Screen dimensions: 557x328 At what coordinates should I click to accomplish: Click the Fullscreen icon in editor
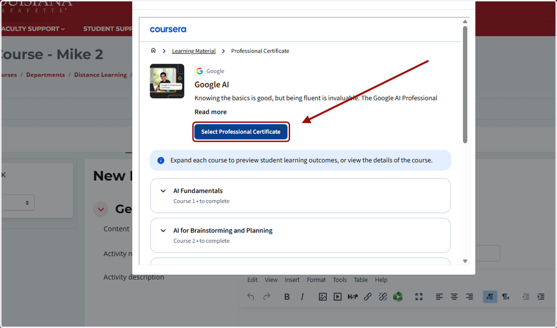pyautogui.click(x=419, y=296)
